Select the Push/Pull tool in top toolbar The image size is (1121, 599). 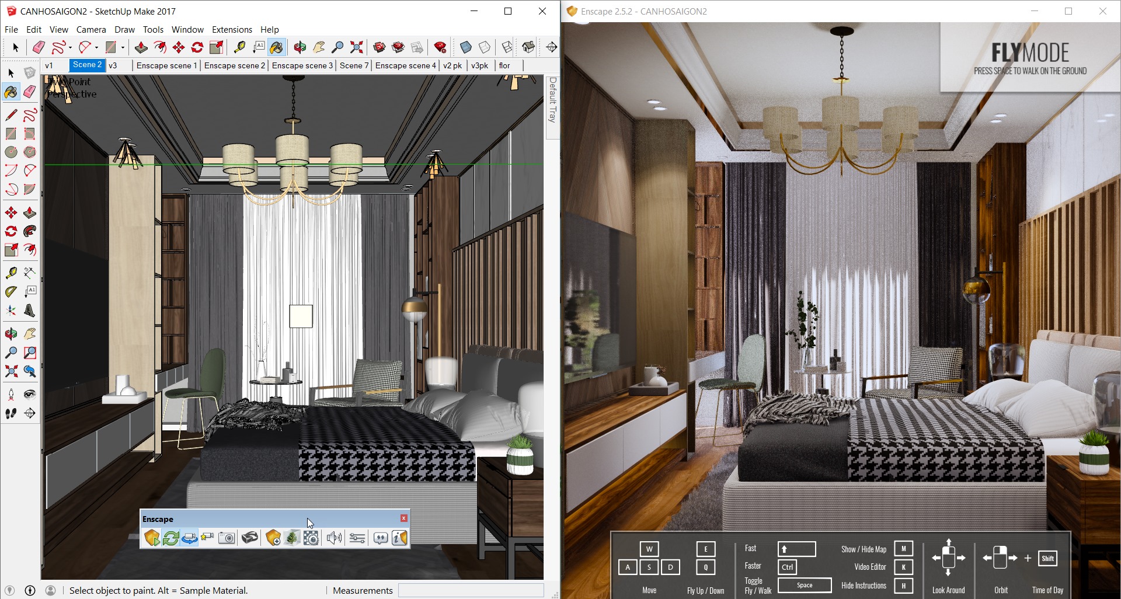pyautogui.click(x=141, y=47)
